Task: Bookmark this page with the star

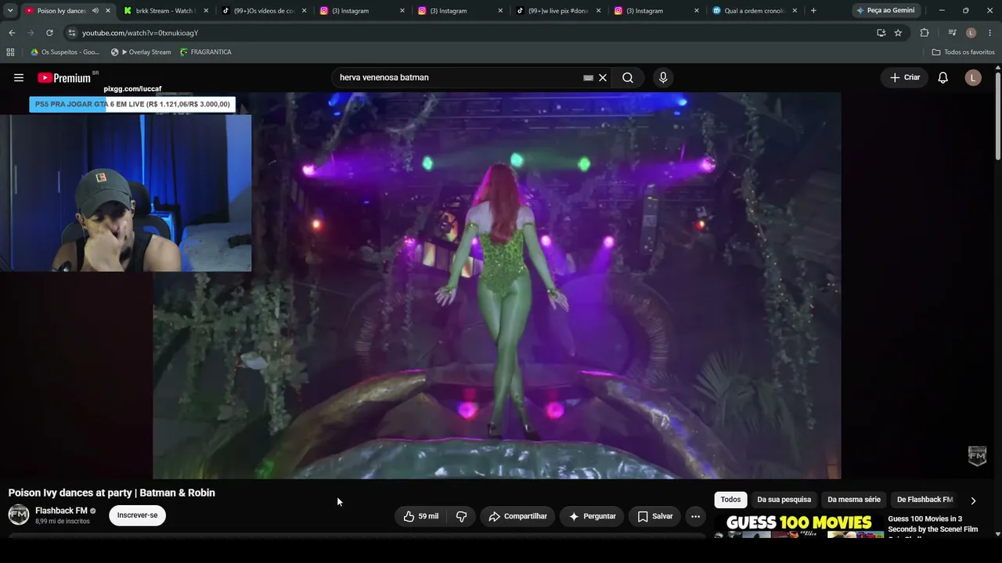Action: tap(898, 33)
